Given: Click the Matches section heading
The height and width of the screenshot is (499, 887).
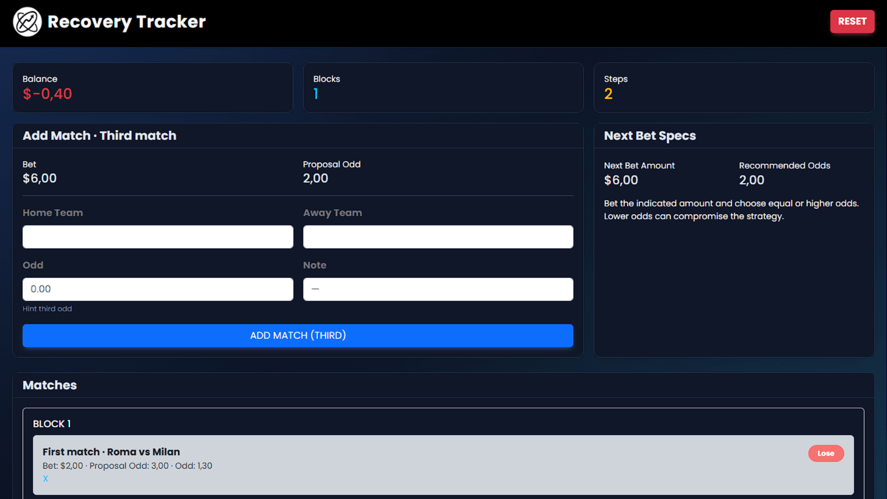Looking at the screenshot, I should [49, 385].
